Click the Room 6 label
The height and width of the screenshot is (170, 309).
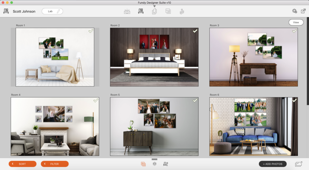(x=214, y=95)
